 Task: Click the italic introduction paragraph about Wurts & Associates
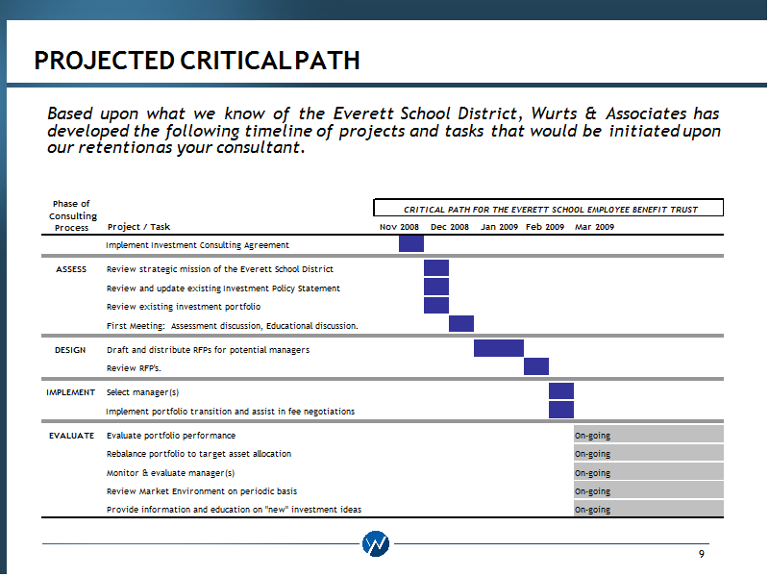point(384,131)
